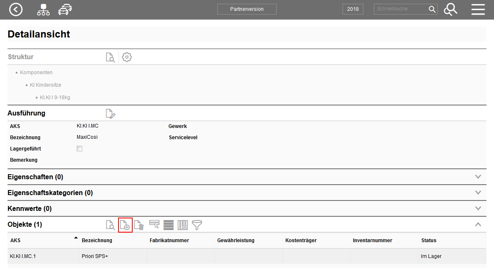This screenshot has height=268, width=494.
Task: Expand the Eigenschaften section
Action: click(478, 176)
